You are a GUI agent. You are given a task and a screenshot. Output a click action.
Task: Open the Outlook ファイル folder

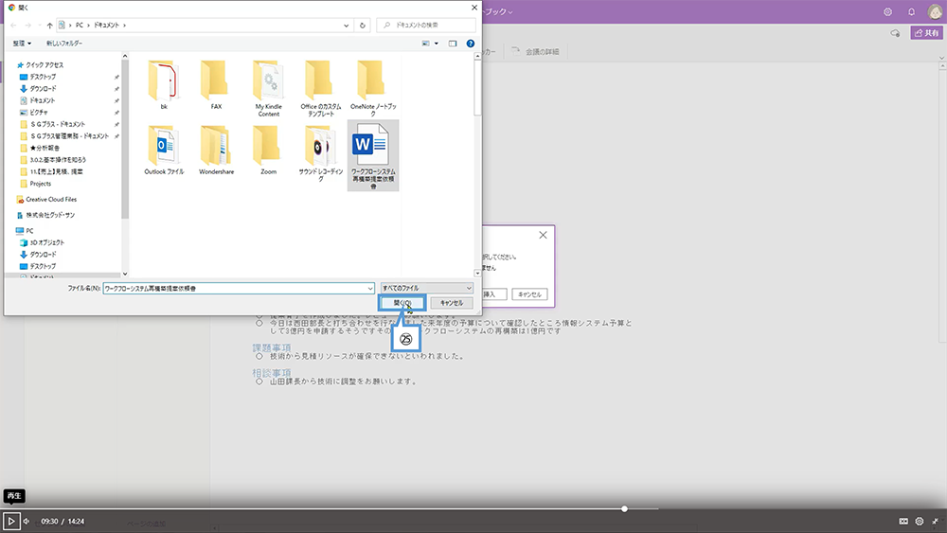pos(163,150)
